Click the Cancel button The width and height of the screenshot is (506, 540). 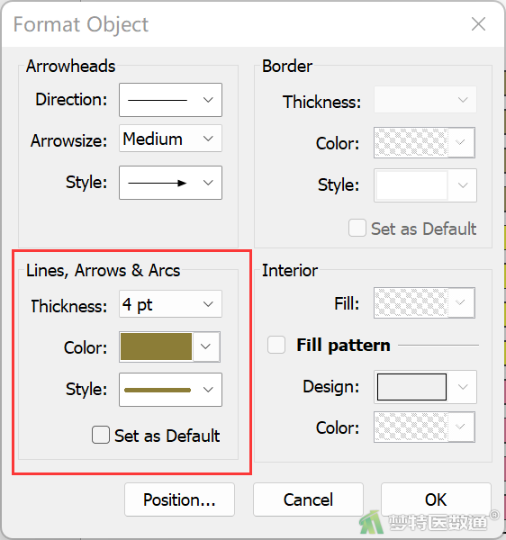[x=308, y=499]
